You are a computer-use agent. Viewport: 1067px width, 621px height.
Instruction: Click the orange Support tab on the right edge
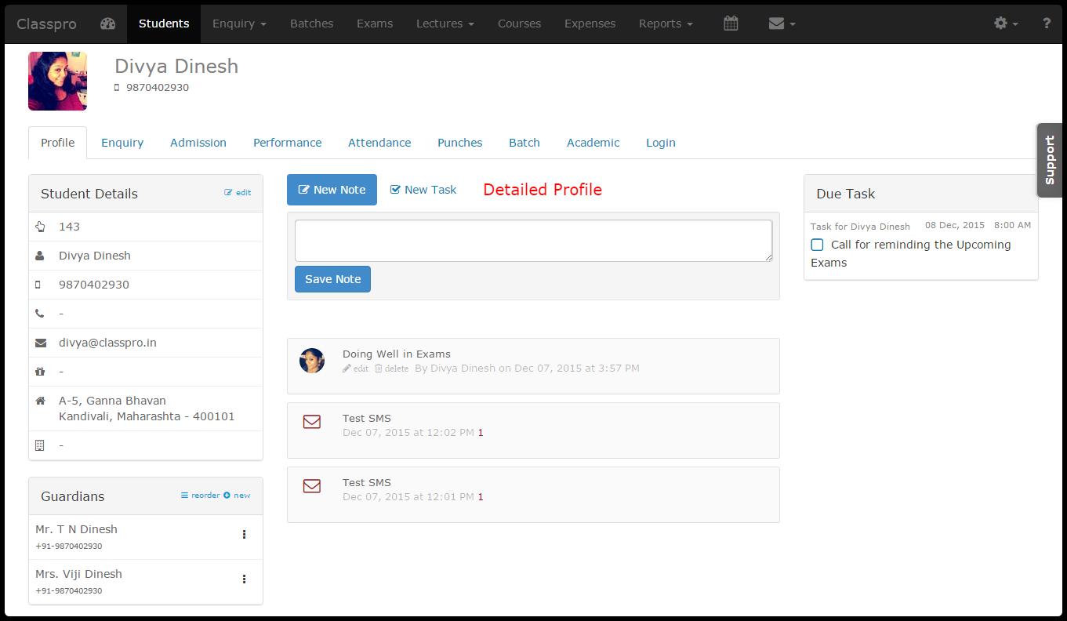[x=1049, y=159]
